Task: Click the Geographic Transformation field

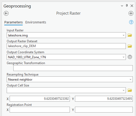Action: 73,68
